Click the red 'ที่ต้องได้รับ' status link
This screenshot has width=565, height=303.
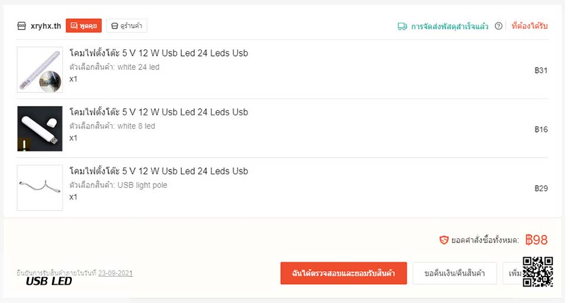click(529, 26)
